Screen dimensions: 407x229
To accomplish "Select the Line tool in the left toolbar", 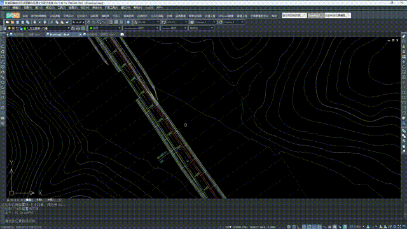I will [x=3, y=36].
